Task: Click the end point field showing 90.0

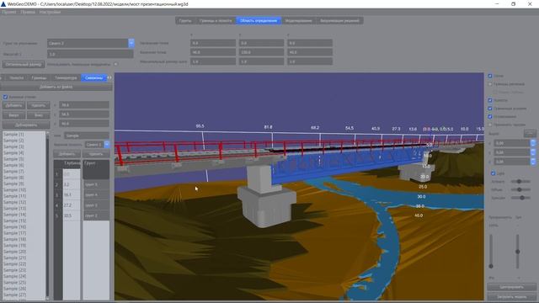Action: click(213, 52)
